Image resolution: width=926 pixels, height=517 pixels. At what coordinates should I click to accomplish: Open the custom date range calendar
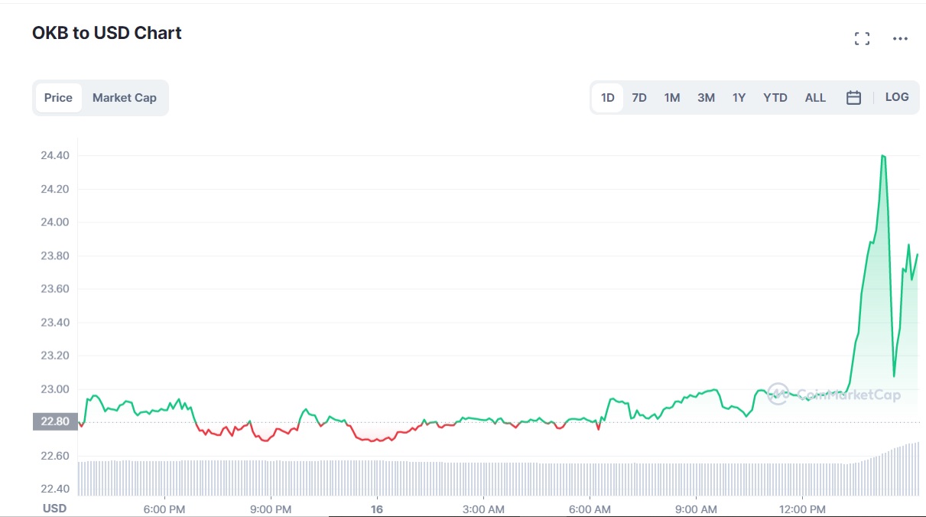coord(853,97)
